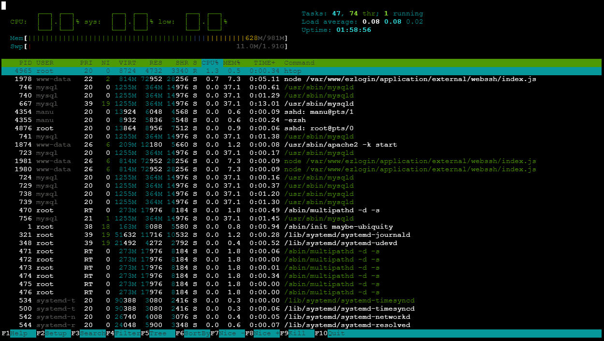This screenshot has width=604, height=341.
Task: Select the htop process row PID 4965
Action: tap(302, 71)
